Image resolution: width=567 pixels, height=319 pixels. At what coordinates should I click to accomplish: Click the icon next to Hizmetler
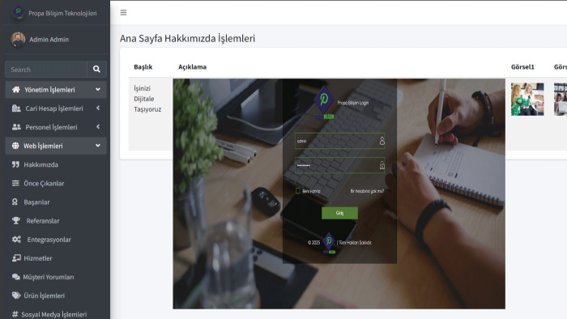(x=16, y=258)
